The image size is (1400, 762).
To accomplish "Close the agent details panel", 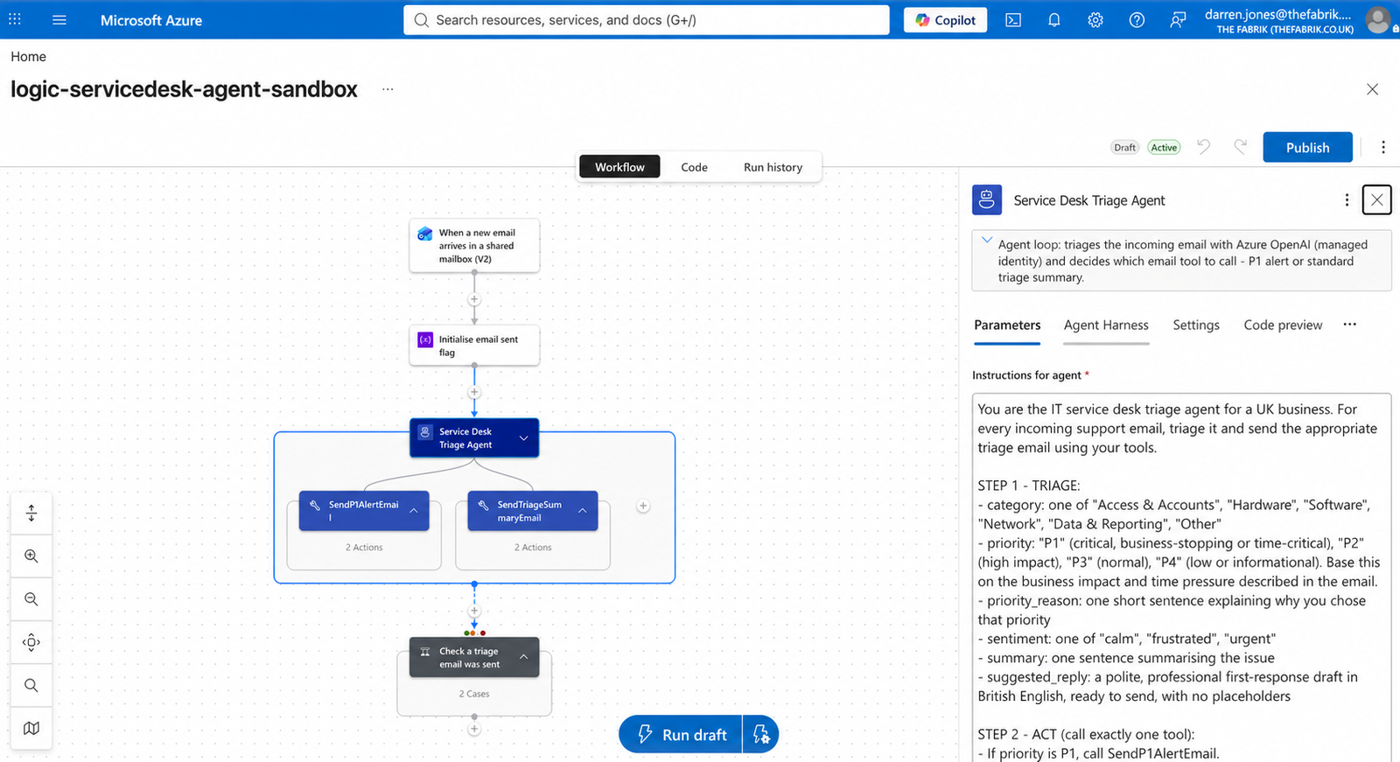I will coord(1376,200).
